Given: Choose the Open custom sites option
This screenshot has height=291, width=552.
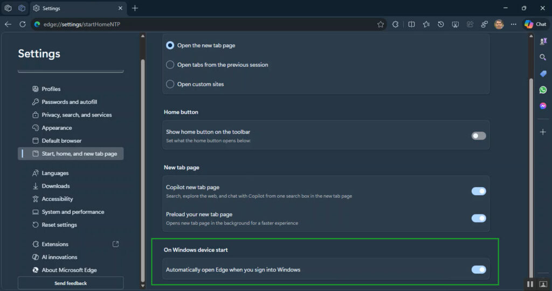Looking at the screenshot, I should tap(170, 84).
